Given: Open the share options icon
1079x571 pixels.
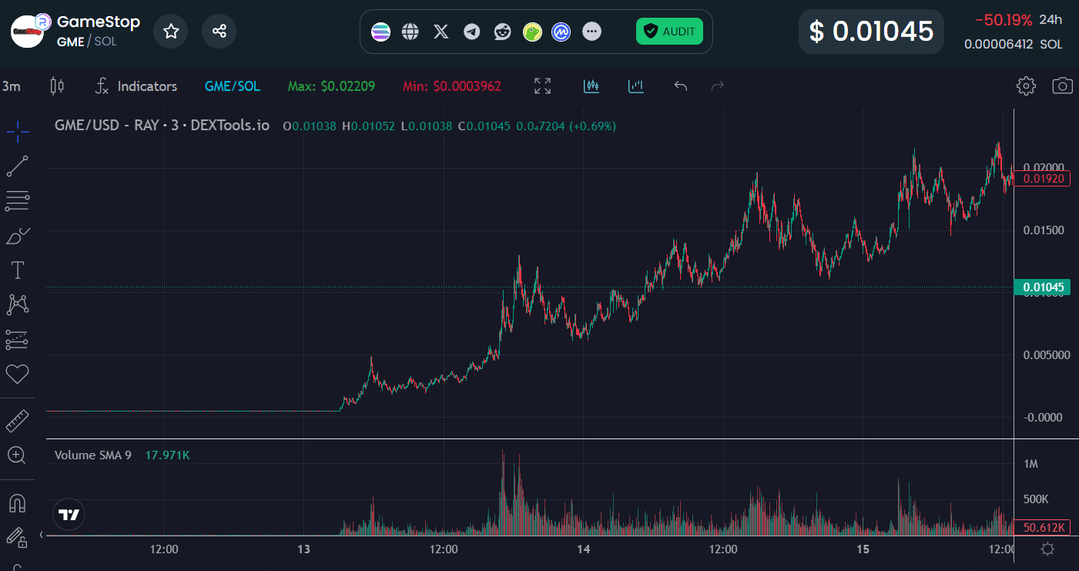Looking at the screenshot, I should pyautogui.click(x=219, y=31).
